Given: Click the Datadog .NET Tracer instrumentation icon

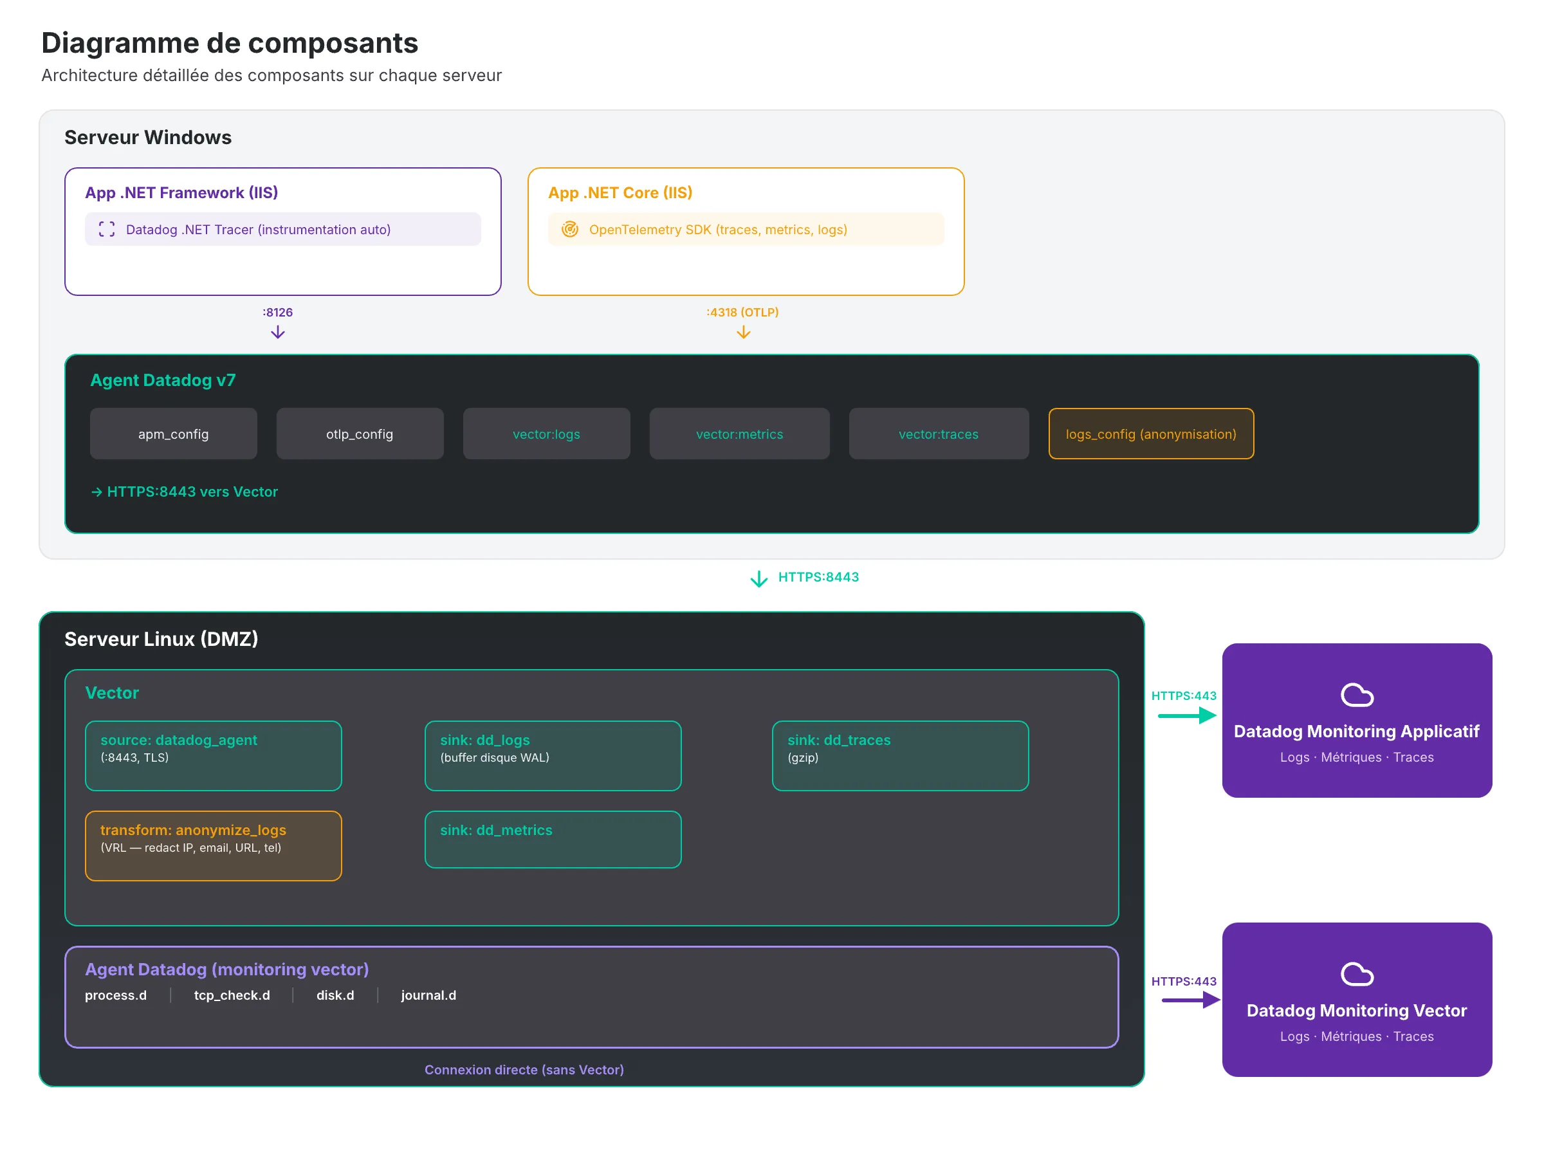Looking at the screenshot, I should click(106, 229).
